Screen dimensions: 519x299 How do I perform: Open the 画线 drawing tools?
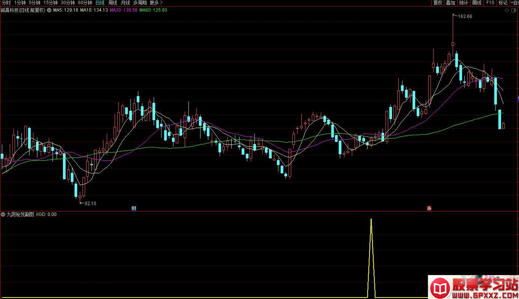[x=477, y=3]
